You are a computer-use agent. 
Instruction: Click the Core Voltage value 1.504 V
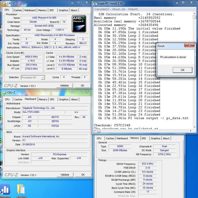pyautogui.click(x=60, y=30)
